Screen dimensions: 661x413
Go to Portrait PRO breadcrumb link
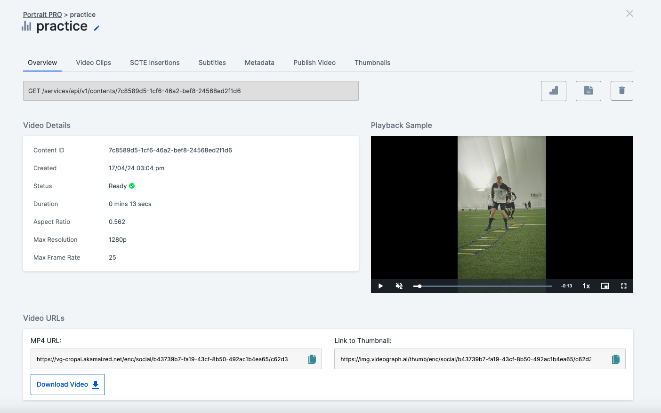(x=42, y=15)
